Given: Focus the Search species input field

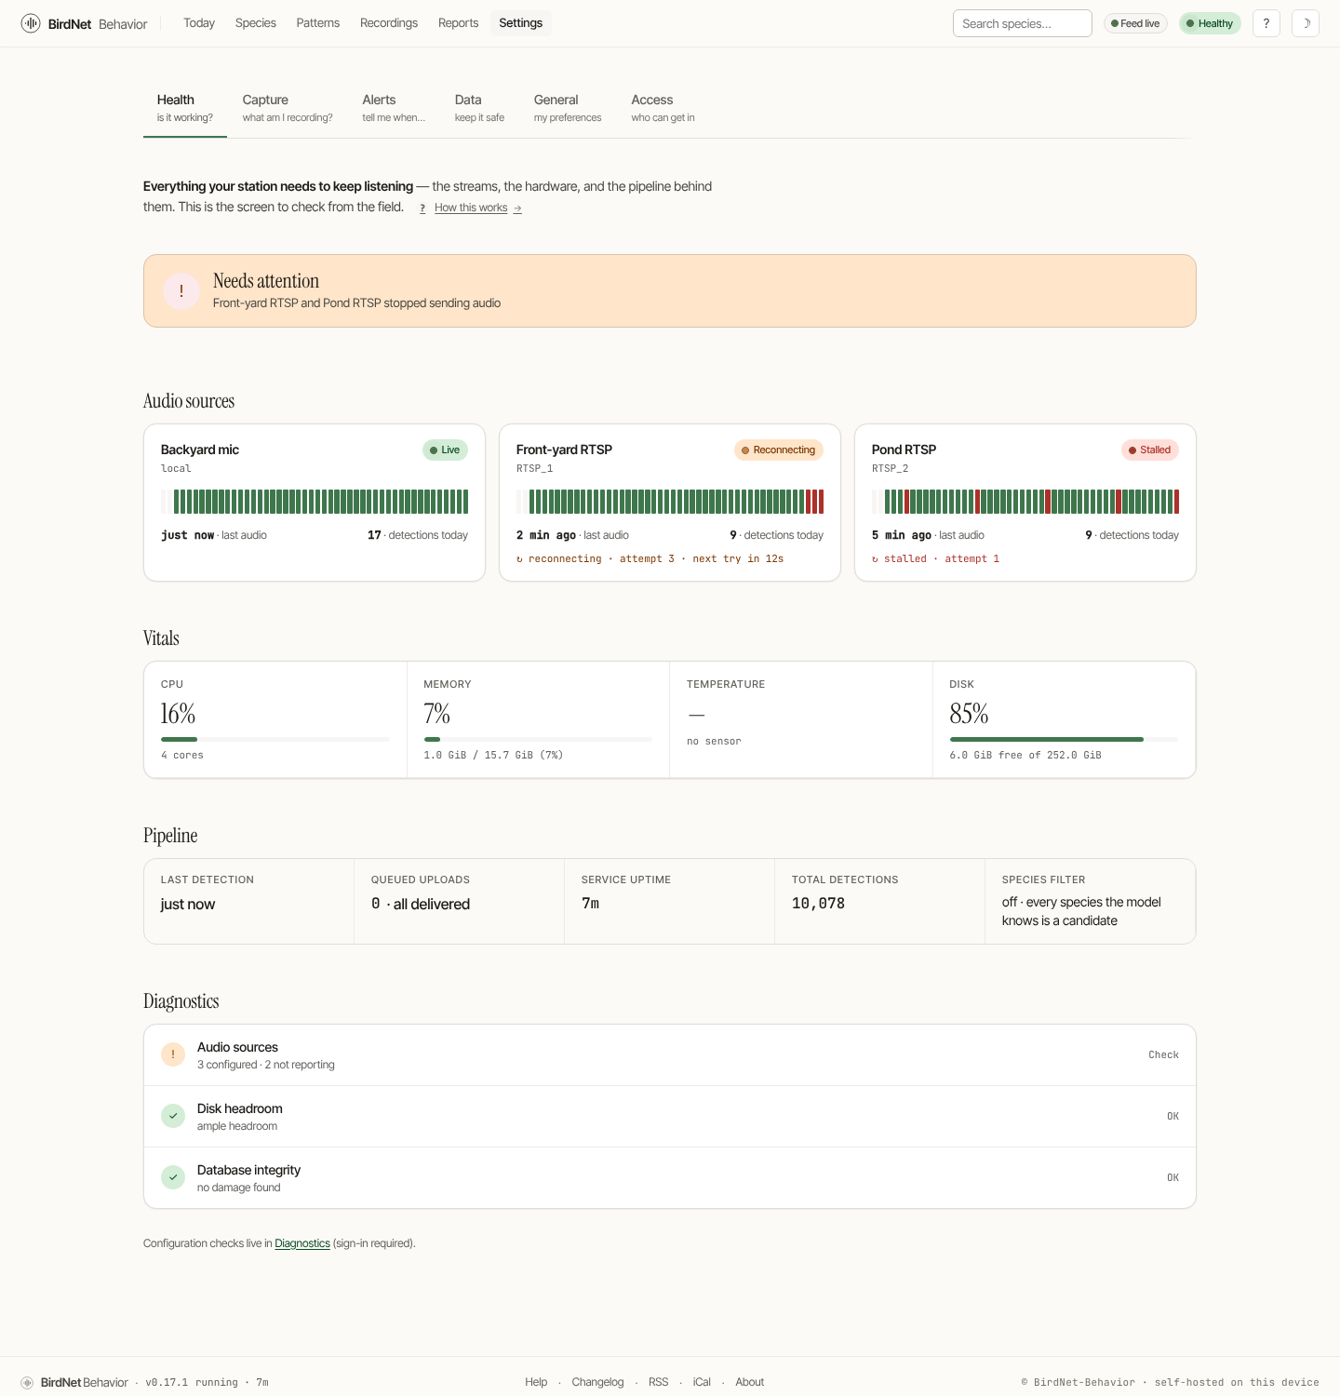Looking at the screenshot, I should [x=1023, y=23].
